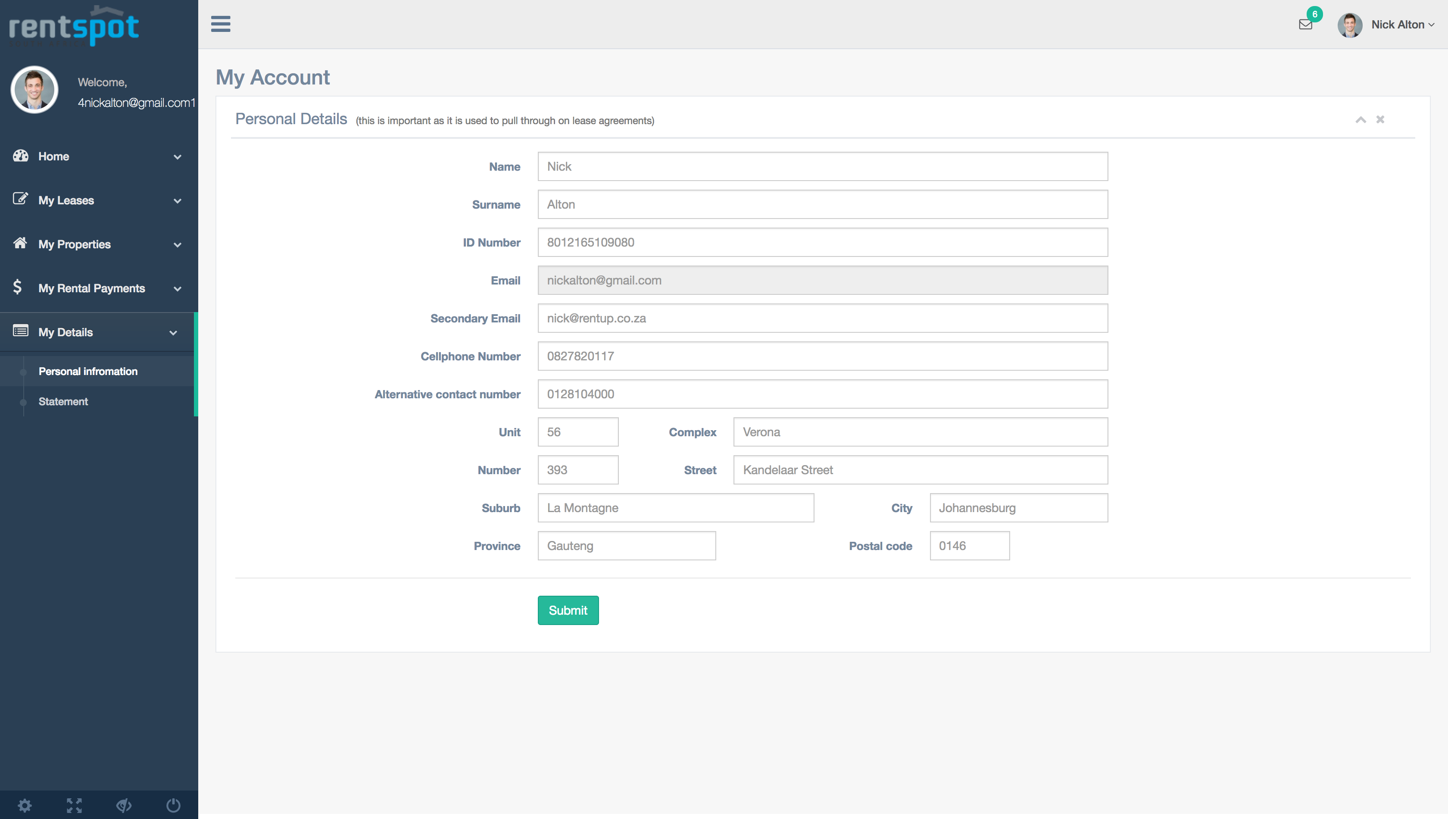1448x819 pixels.
Task: Expand the My Rental Payments chevron
Action: pyautogui.click(x=178, y=288)
